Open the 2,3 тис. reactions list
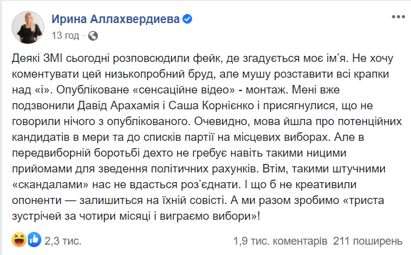 click(x=63, y=241)
